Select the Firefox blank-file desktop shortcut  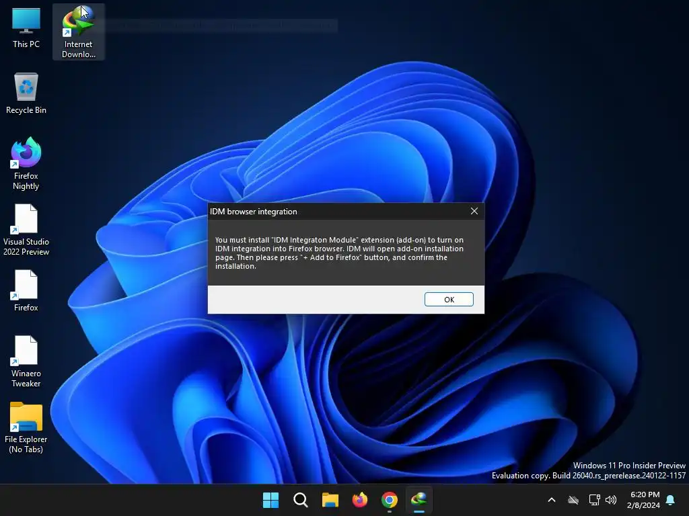[26, 290]
